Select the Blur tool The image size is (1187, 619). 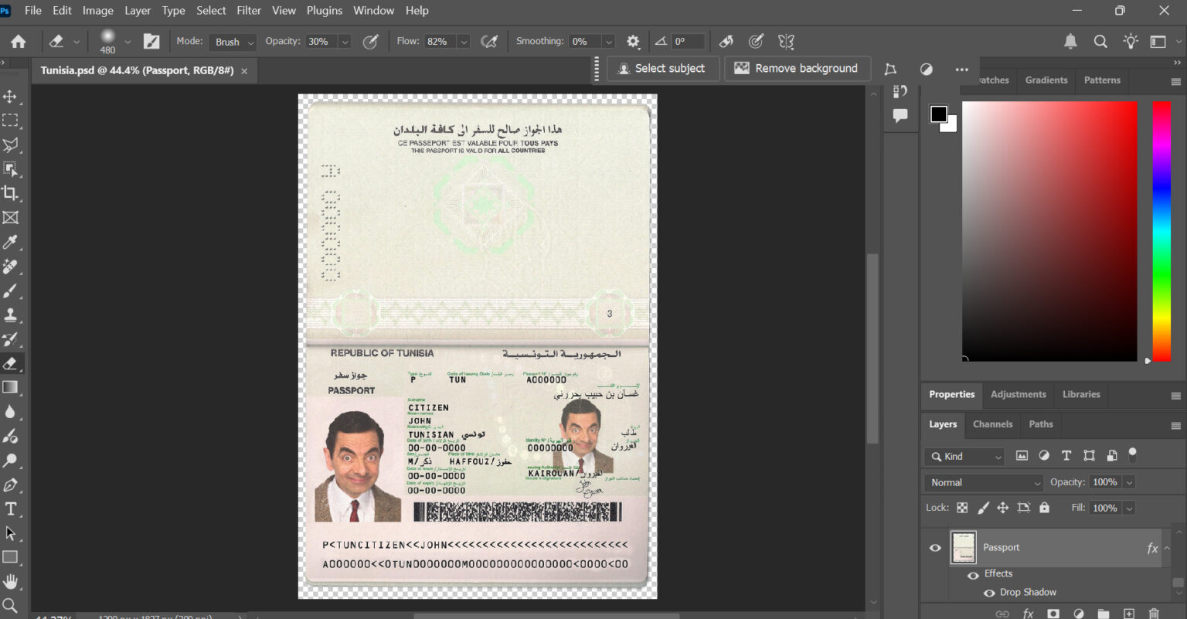point(10,412)
